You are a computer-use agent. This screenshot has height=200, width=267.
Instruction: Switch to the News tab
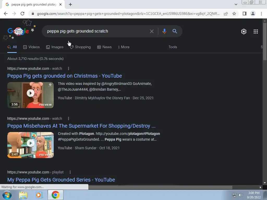coord(104,47)
